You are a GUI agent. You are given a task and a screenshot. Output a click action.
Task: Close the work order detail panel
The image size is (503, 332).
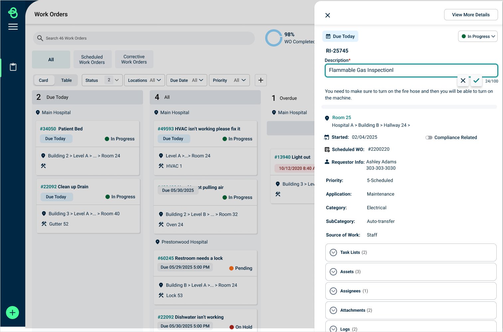click(x=328, y=15)
